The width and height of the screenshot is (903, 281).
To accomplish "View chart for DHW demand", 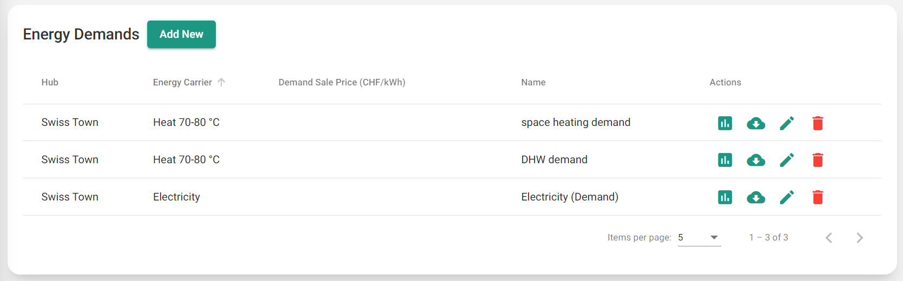I will (x=725, y=160).
